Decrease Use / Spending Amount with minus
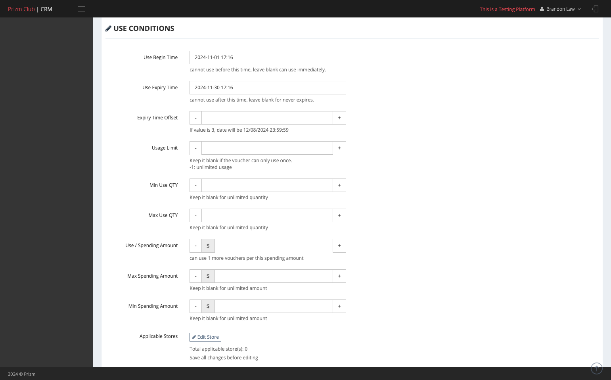 195,246
